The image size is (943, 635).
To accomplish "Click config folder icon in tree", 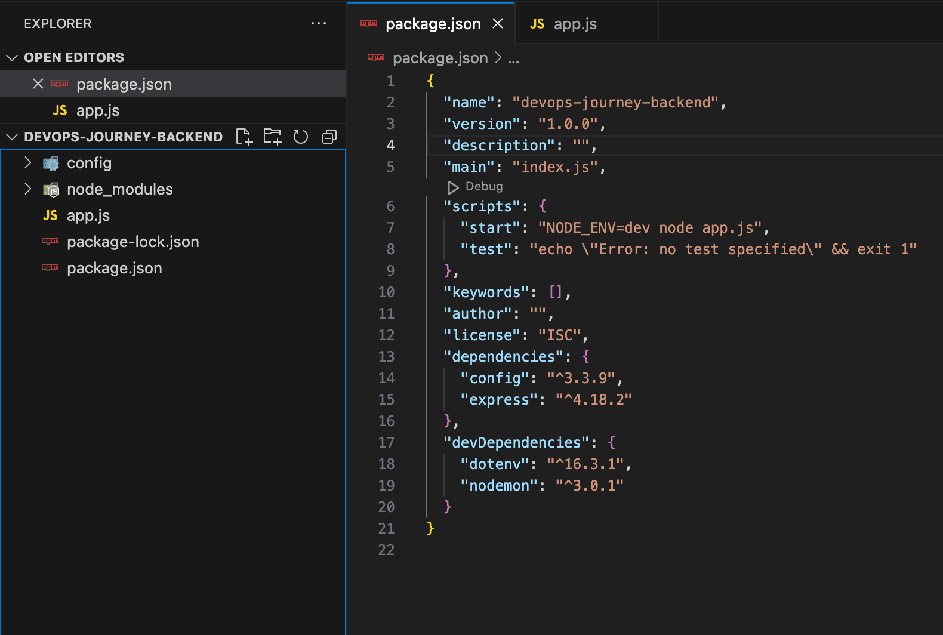I will pos(51,163).
